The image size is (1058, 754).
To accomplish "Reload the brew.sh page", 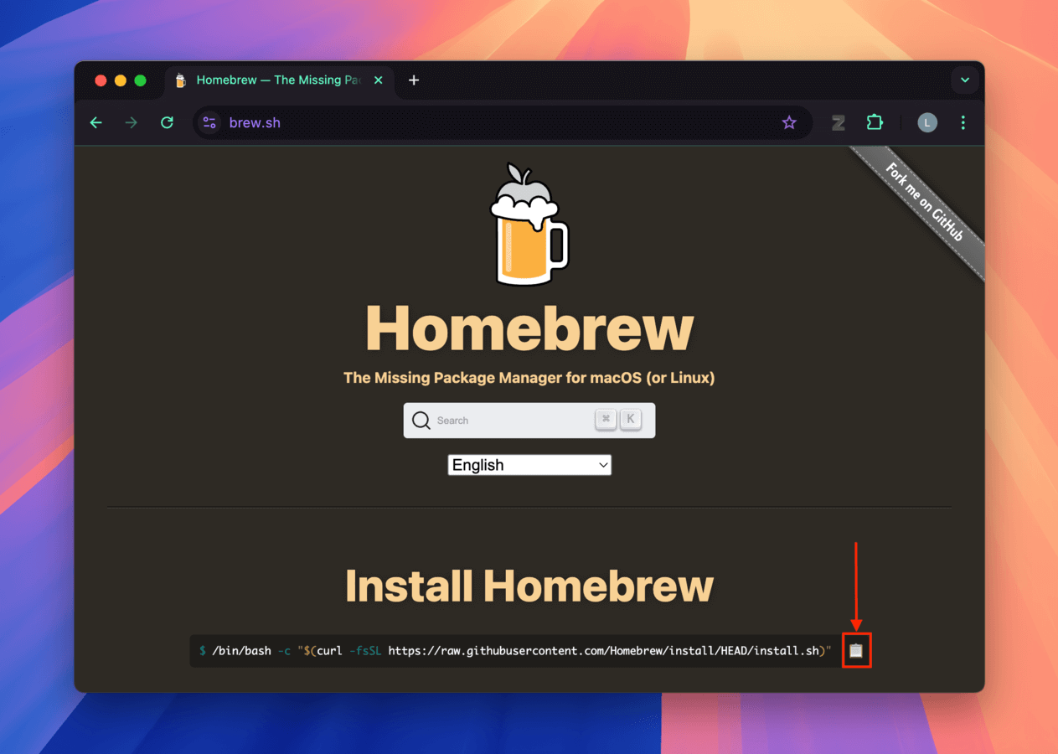I will [167, 122].
